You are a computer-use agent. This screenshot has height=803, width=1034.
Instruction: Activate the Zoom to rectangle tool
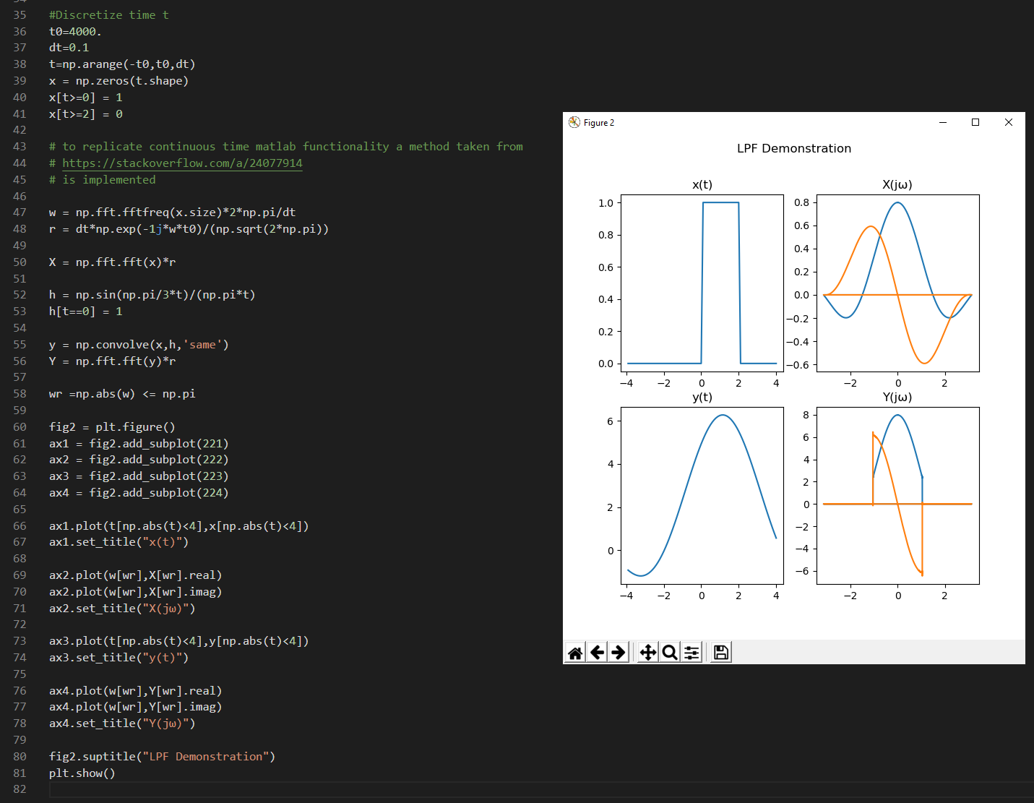pos(670,653)
